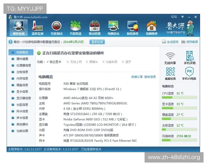This screenshot has width=207, height=166.
Task: Click the 蓝牙 feature indicator
Action: [127, 62]
